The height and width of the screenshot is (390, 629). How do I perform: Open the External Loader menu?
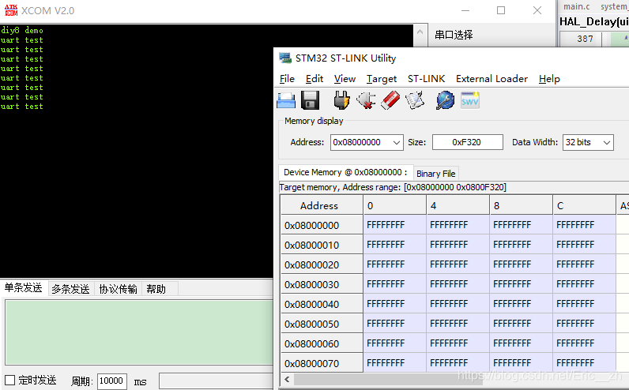point(492,79)
